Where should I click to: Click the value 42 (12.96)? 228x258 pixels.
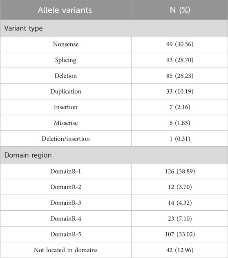(180, 250)
